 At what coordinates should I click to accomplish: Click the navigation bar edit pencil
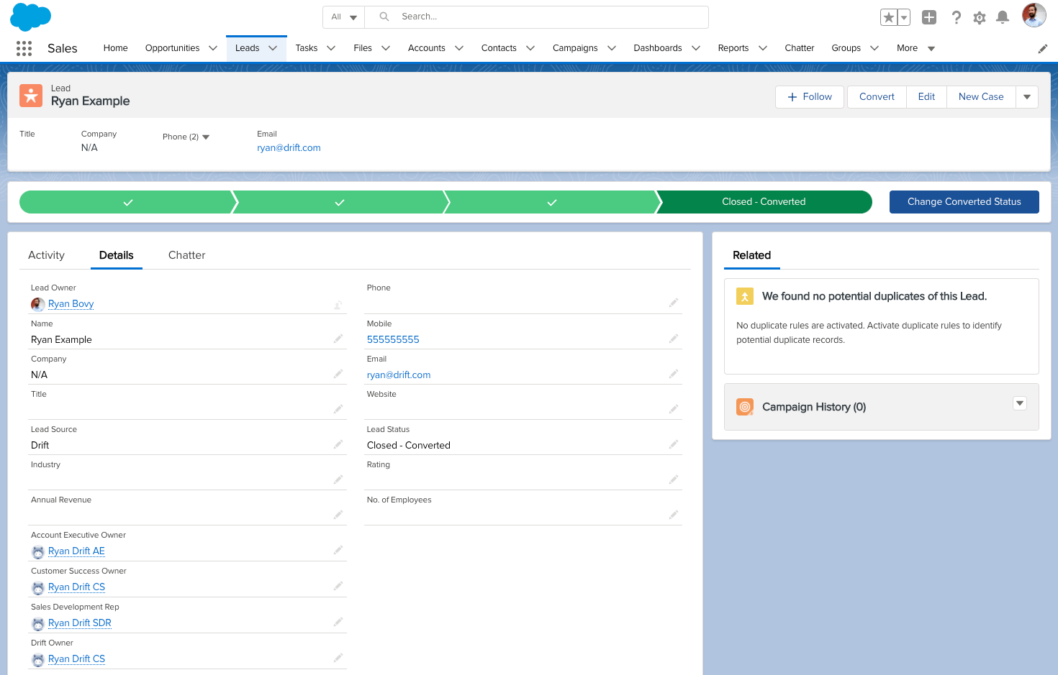point(1043,49)
